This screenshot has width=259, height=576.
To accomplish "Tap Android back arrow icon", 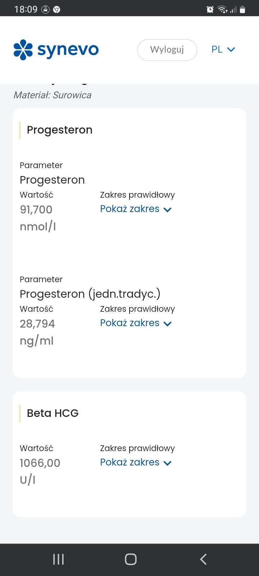I will coord(203,559).
